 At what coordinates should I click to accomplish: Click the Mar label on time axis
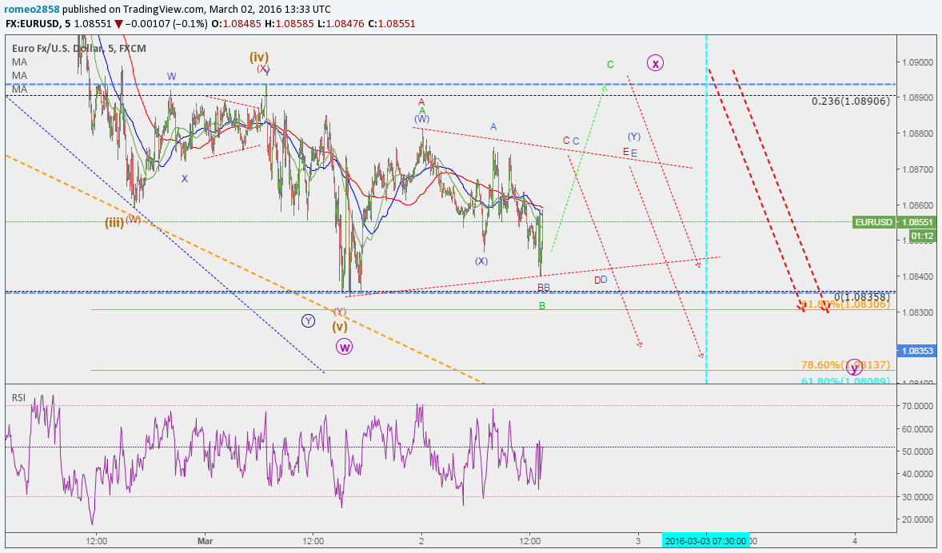coord(206,541)
